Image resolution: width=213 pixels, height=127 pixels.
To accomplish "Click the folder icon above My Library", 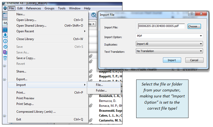I will tap(5, 15).
